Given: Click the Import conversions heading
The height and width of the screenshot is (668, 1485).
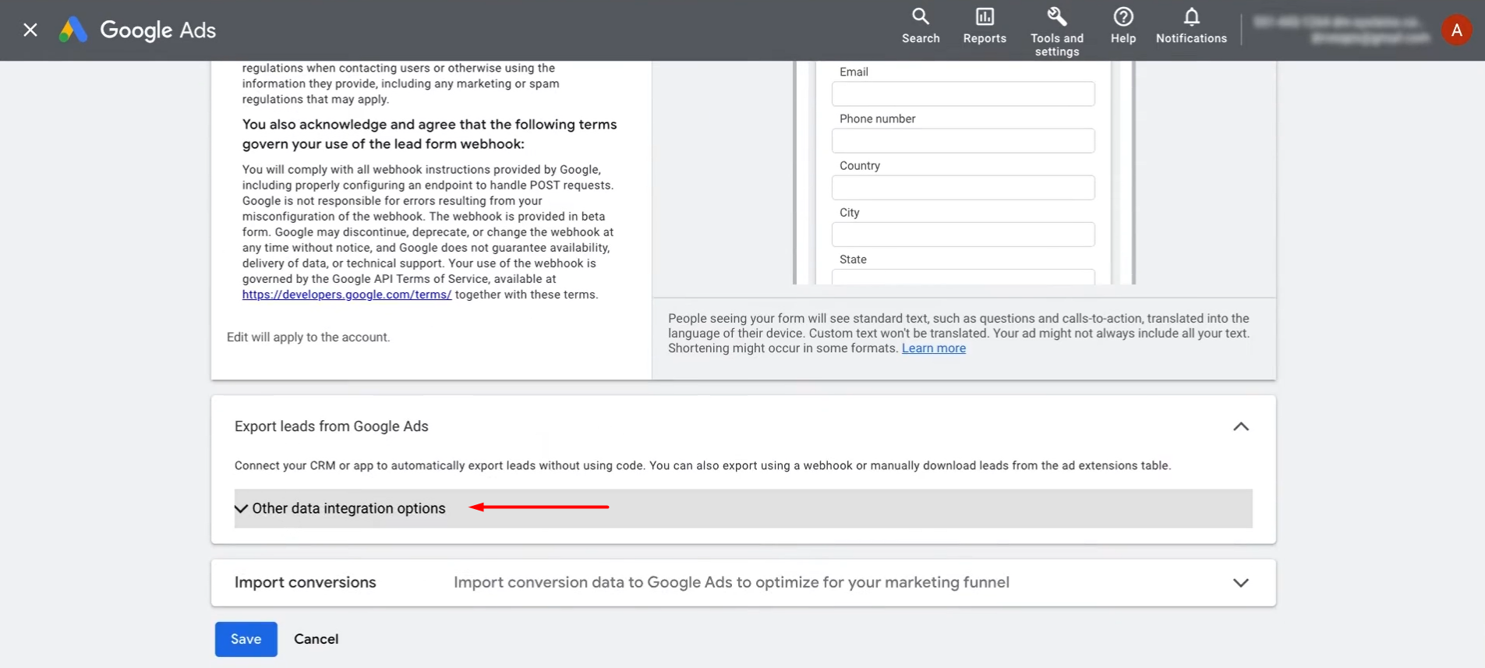Looking at the screenshot, I should pyautogui.click(x=305, y=582).
